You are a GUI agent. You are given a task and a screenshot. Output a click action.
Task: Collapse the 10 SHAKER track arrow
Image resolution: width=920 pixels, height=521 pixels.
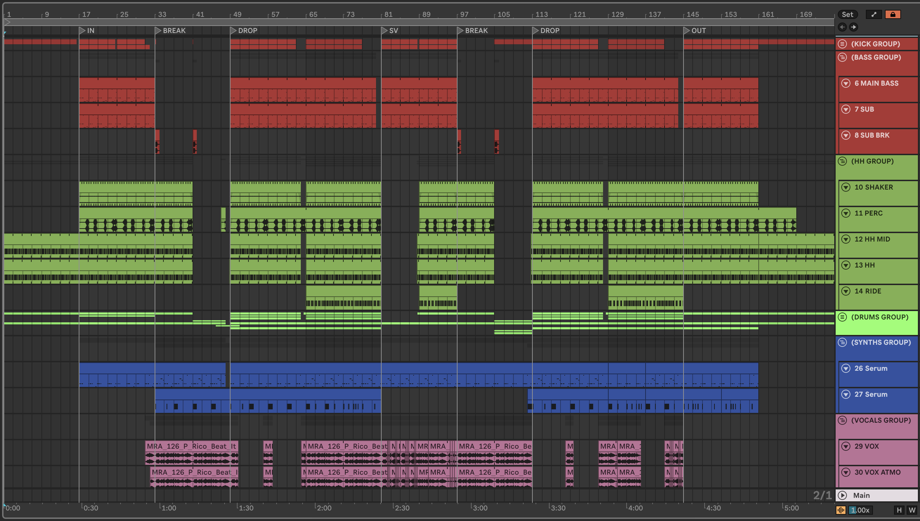coord(846,187)
